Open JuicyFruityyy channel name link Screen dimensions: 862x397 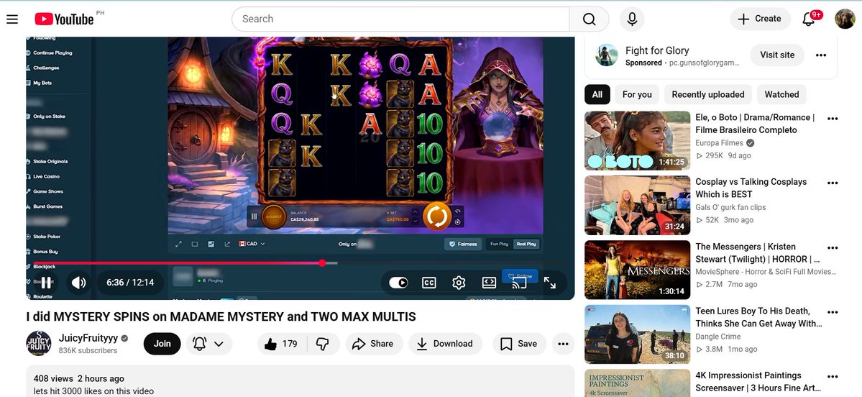click(88, 338)
